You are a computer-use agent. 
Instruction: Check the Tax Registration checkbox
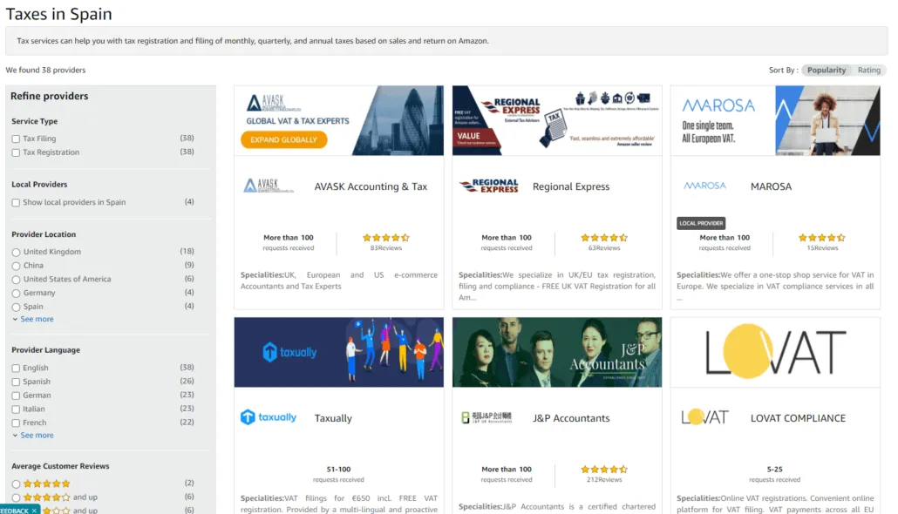click(x=16, y=152)
